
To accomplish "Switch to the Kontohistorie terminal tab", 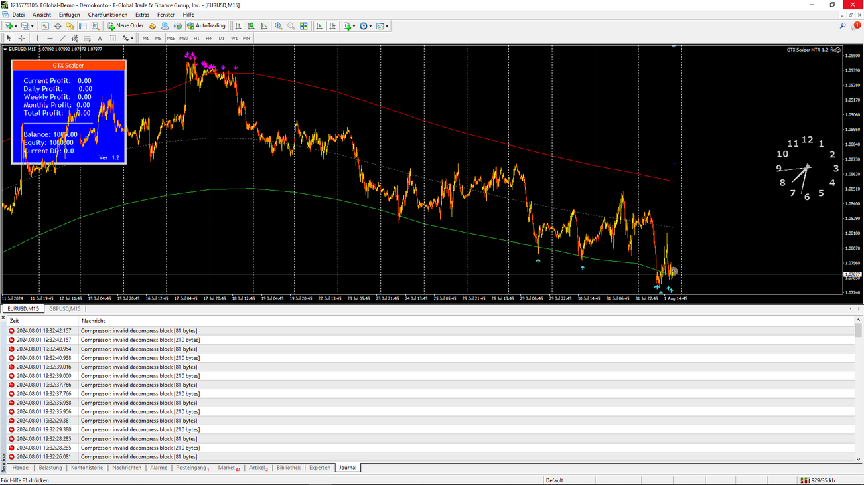I will pyautogui.click(x=87, y=468).
